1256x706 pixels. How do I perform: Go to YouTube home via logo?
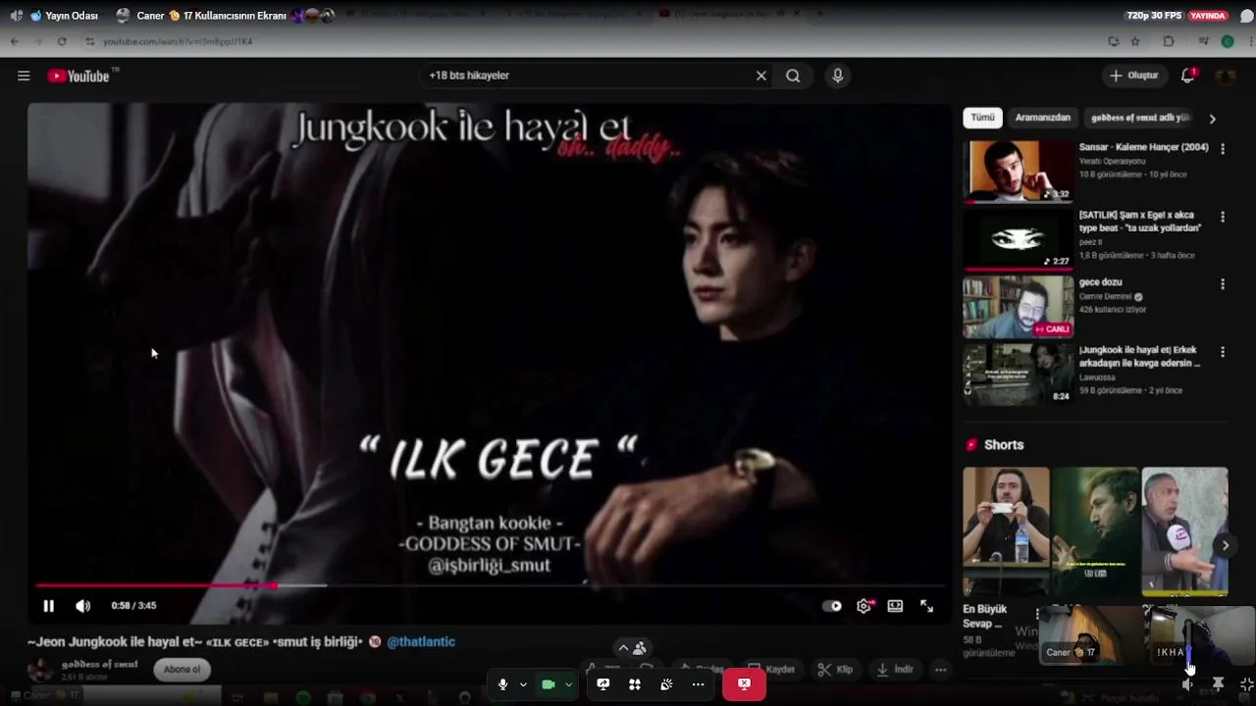click(x=78, y=76)
